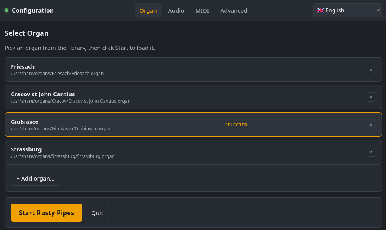Click the Add organ button
386x230 pixels.
[35, 178]
